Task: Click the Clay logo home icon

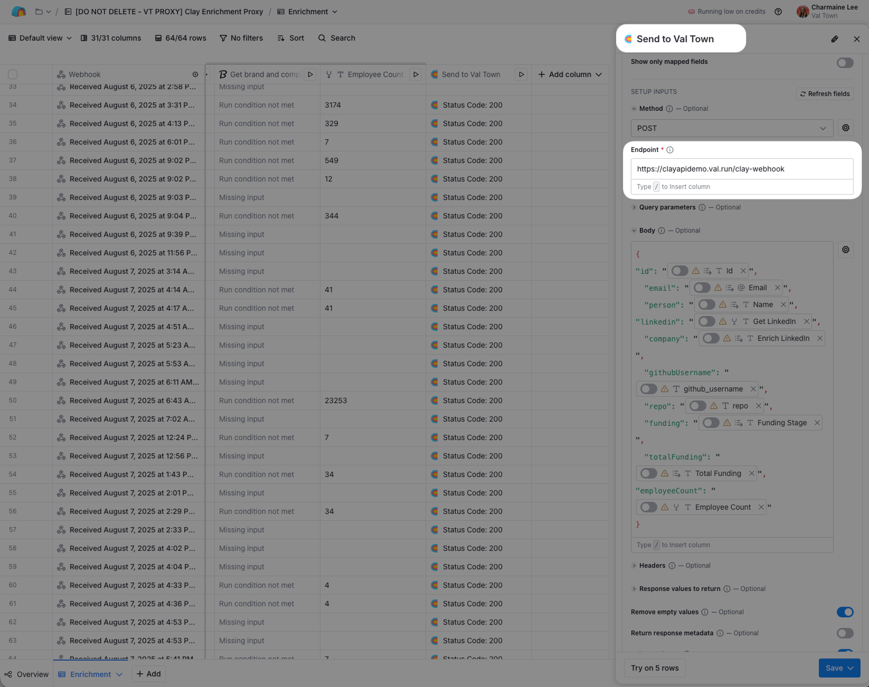Action: (x=19, y=11)
